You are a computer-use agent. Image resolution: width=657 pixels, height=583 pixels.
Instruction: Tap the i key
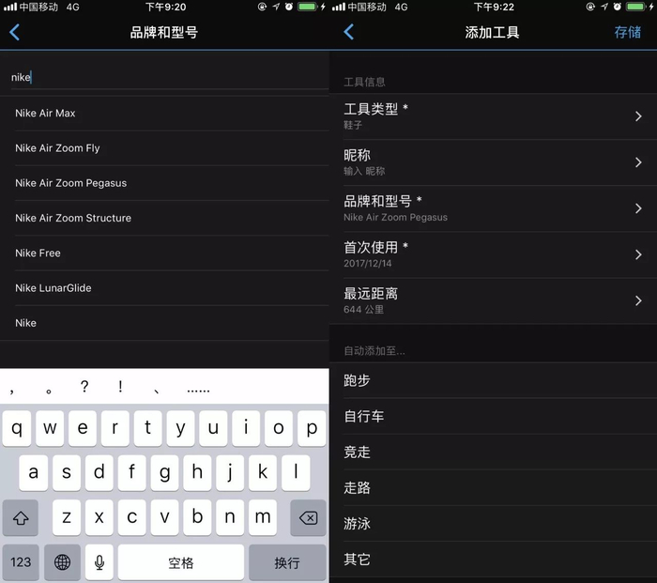point(246,428)
